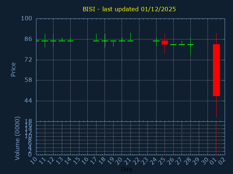Click the large red candlestick on day 01
The height and width of the screenshot is (174, 233).
(x=216, y=70)
